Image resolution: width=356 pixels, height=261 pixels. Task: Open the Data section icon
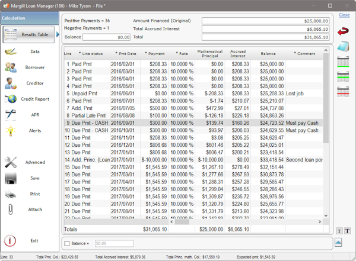11,52
